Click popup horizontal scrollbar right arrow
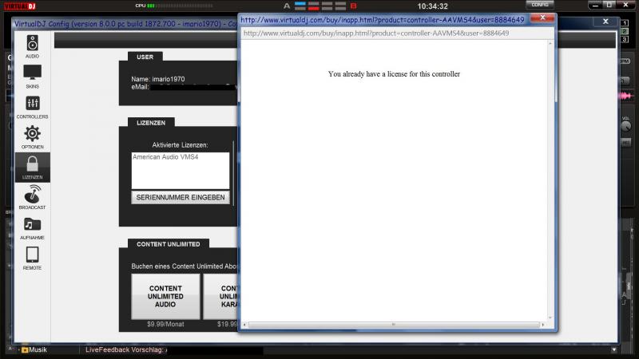Screen dimensions: 639x359 (543, 325)
